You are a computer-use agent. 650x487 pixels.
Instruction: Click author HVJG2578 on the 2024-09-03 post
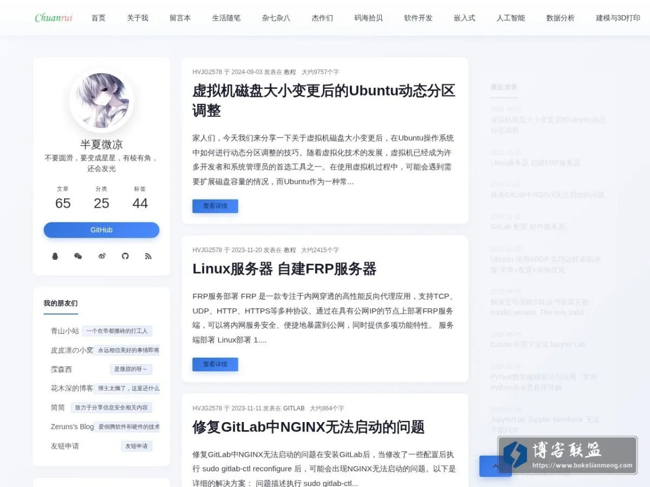207,72
